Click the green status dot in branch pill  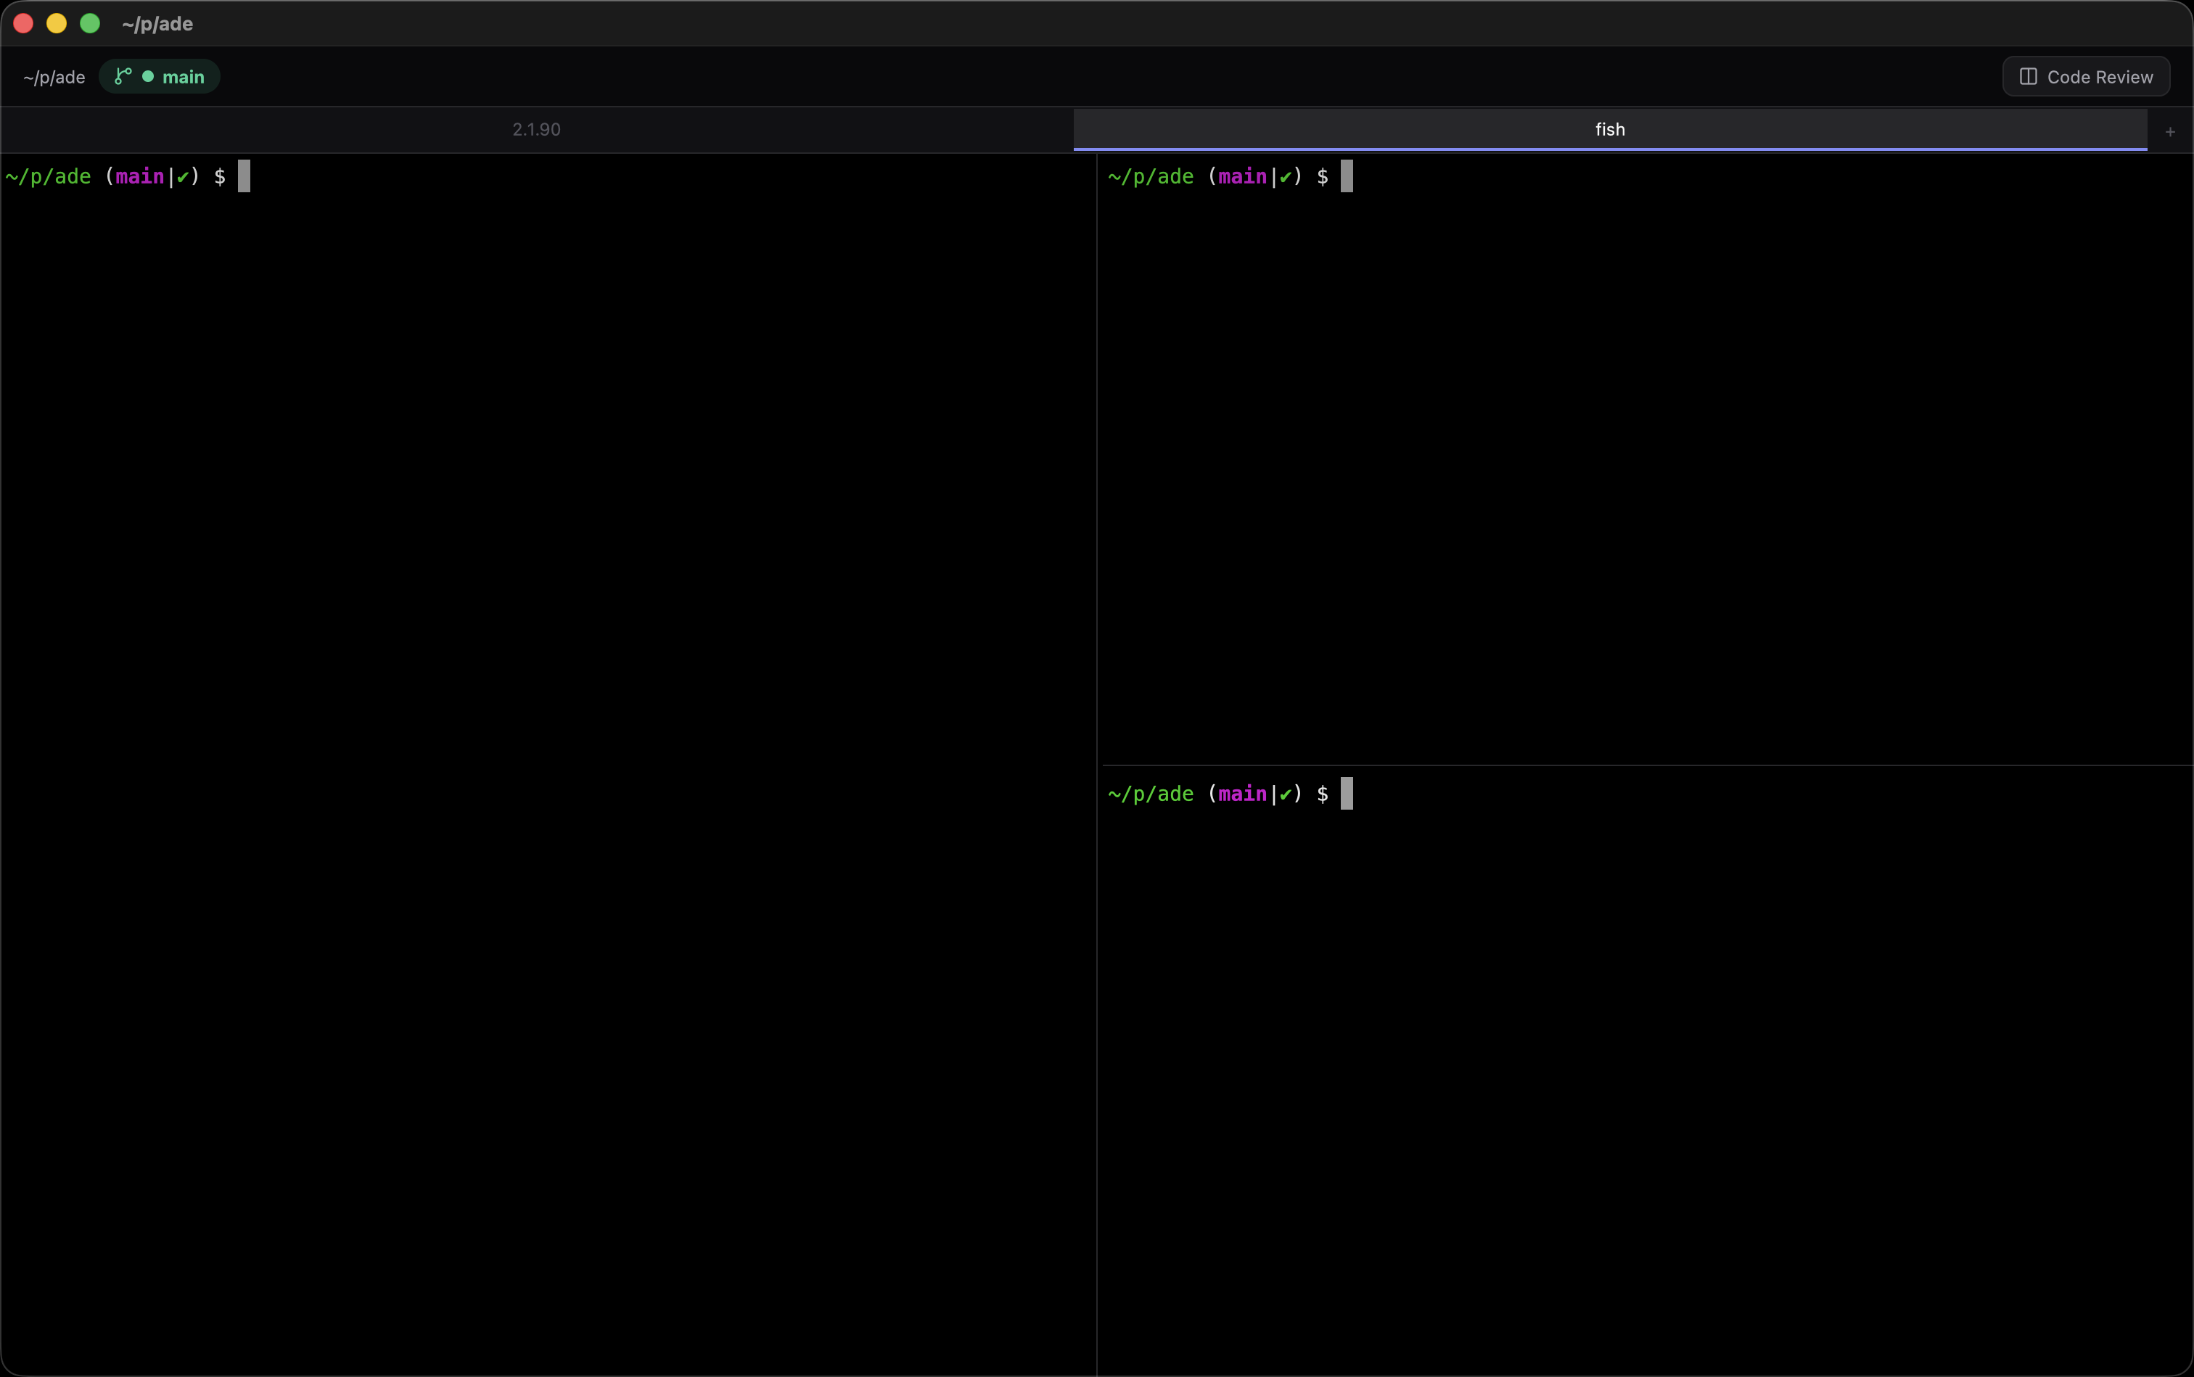click(x=147, y=76)
